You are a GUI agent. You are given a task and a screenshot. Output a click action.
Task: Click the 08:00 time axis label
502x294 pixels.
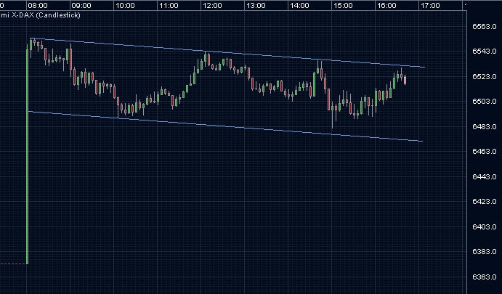38,5
